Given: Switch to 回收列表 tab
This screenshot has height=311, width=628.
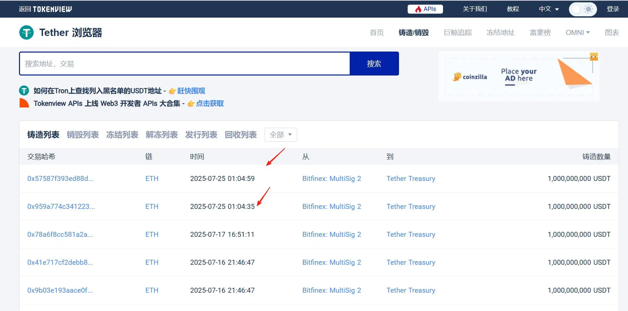Looking at the screenshot, I should (x=241, y=135).
